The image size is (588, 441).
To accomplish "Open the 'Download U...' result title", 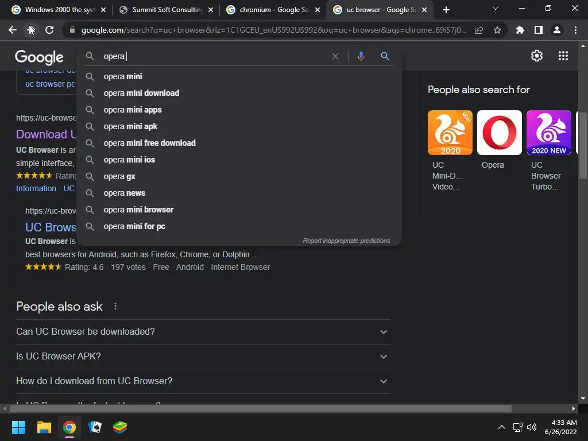I will tap(46, 134).
